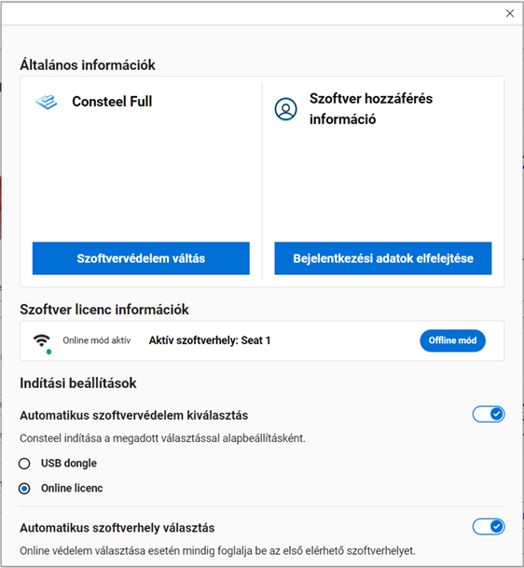Disable Automatikus szoftvervédelem kiválasztás toggle
Viewport: 524px width, 568px height.
(x=489, y=414)
